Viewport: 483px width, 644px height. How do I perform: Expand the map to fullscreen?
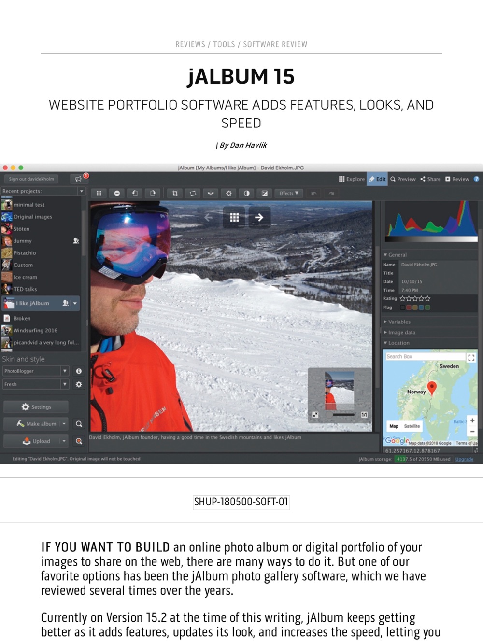(x=471, y=357)
